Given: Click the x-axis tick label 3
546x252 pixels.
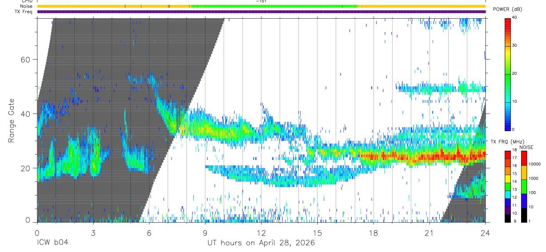Looking at the screenshot, I should [x=93, y=233].
